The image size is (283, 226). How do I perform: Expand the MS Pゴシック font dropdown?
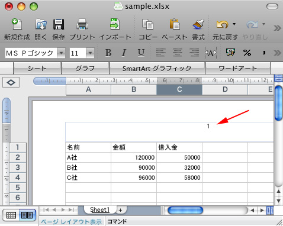tap(61, 53)
